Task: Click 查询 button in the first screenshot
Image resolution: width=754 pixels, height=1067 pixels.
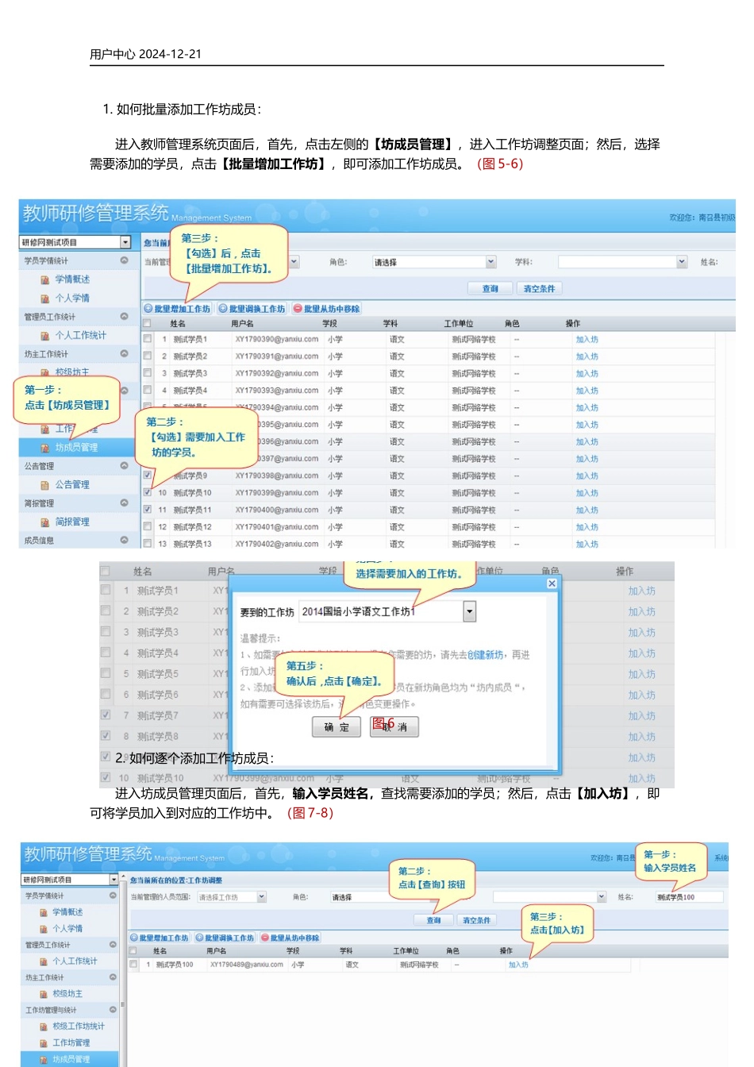Action: tap(490, 289)
